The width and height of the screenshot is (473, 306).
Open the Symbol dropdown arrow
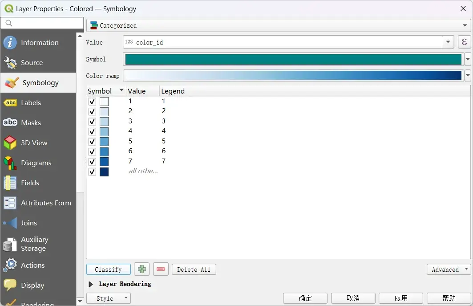coord(468,59)
